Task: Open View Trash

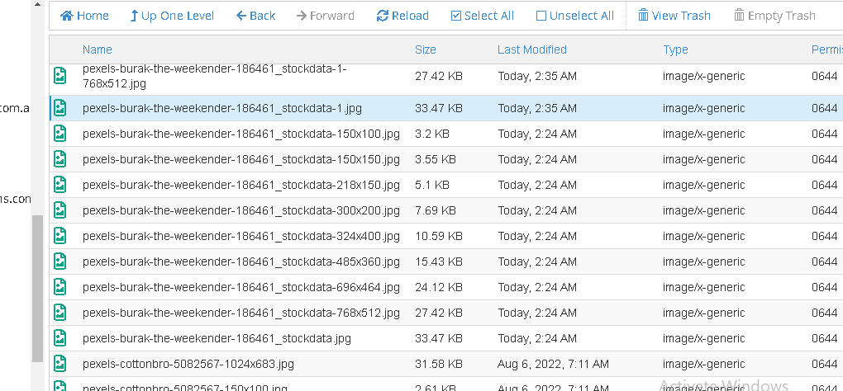Action: click(674, 16)
